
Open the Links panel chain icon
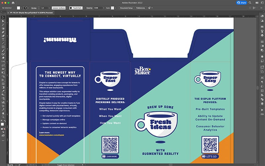pyautogui.click(x=262, y=114)
